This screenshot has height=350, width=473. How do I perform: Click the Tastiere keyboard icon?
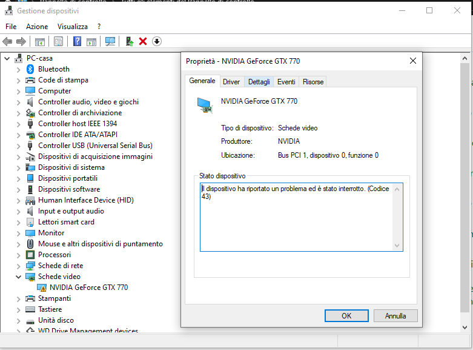tap(30, 309)
